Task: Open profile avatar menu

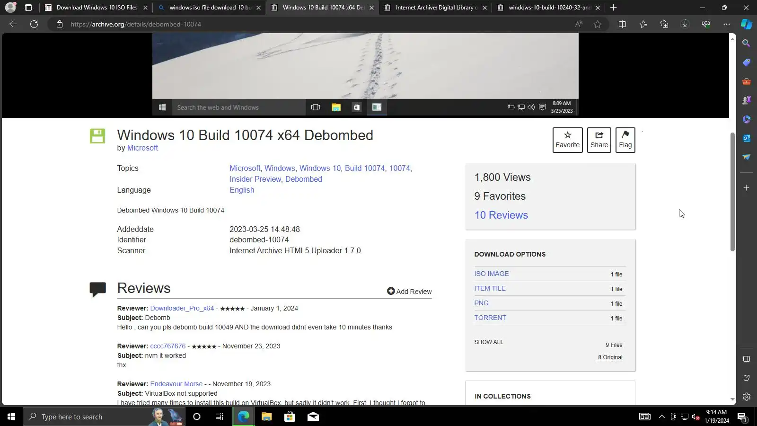Action: click(x=10, y=8)
